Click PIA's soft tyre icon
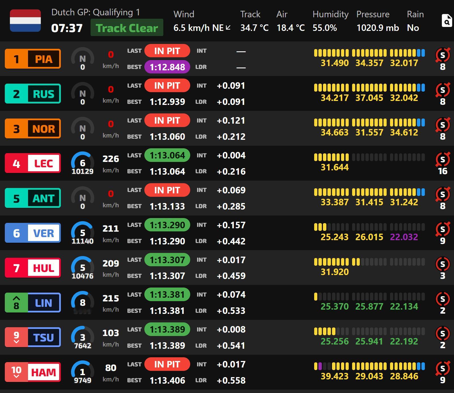The height and width of the screenshot is (393, 454). (443, 55)
